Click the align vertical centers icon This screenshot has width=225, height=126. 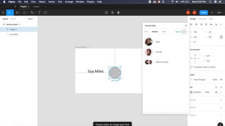211,24
